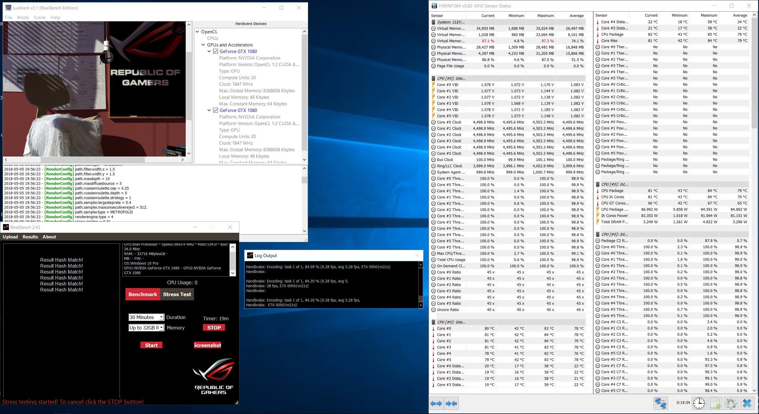Image resolution: width=759 pixels, height=414 pixels.
Task: Click the HWiNFO64 title bar app icon
Action: (434, 6)
